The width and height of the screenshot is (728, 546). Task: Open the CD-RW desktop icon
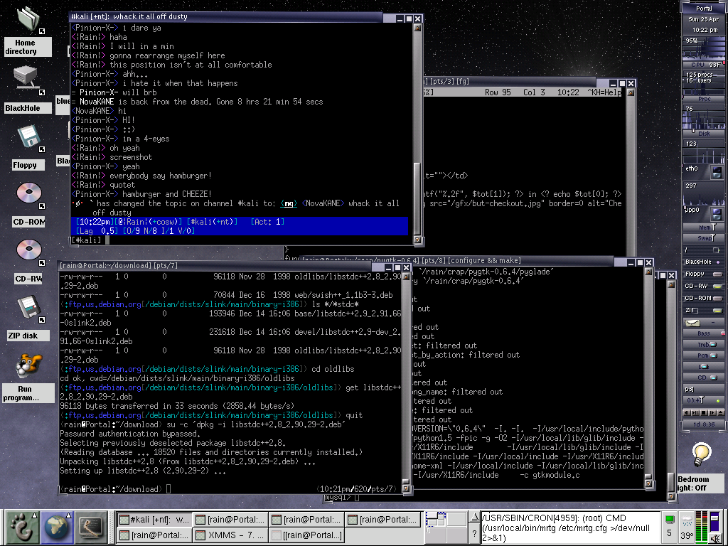[x=28, y=250]
